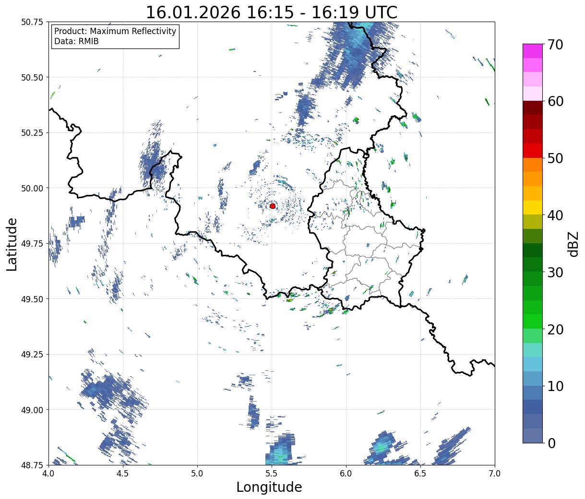The width and height of the screenshot is (585, 499).
Task: Click the dark green colorbar swatch near 35 dBZ
Action: (533, 250)
